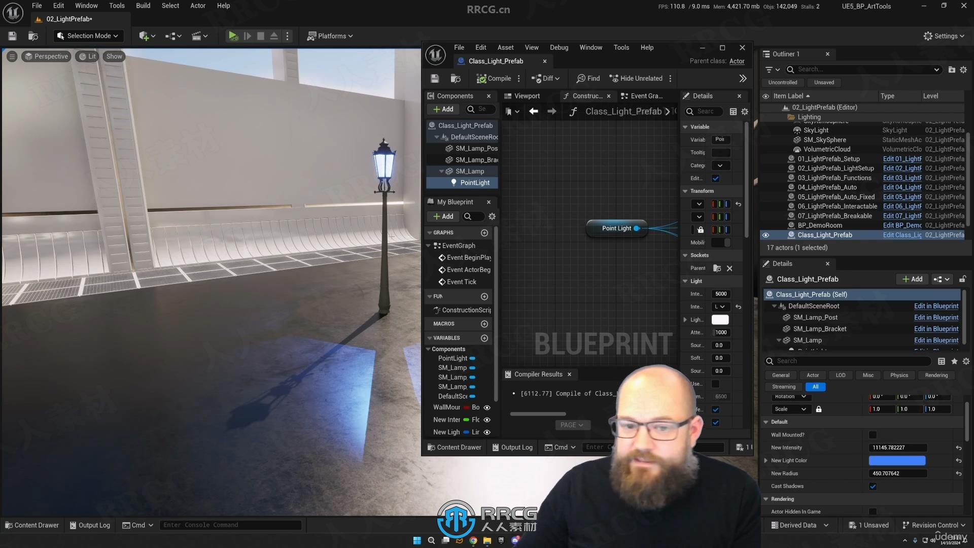Viewport: 974px width, 548px height.
Task: Toggle the Editable checkbox in the Variable section
Action: click(x=715, y=179)
